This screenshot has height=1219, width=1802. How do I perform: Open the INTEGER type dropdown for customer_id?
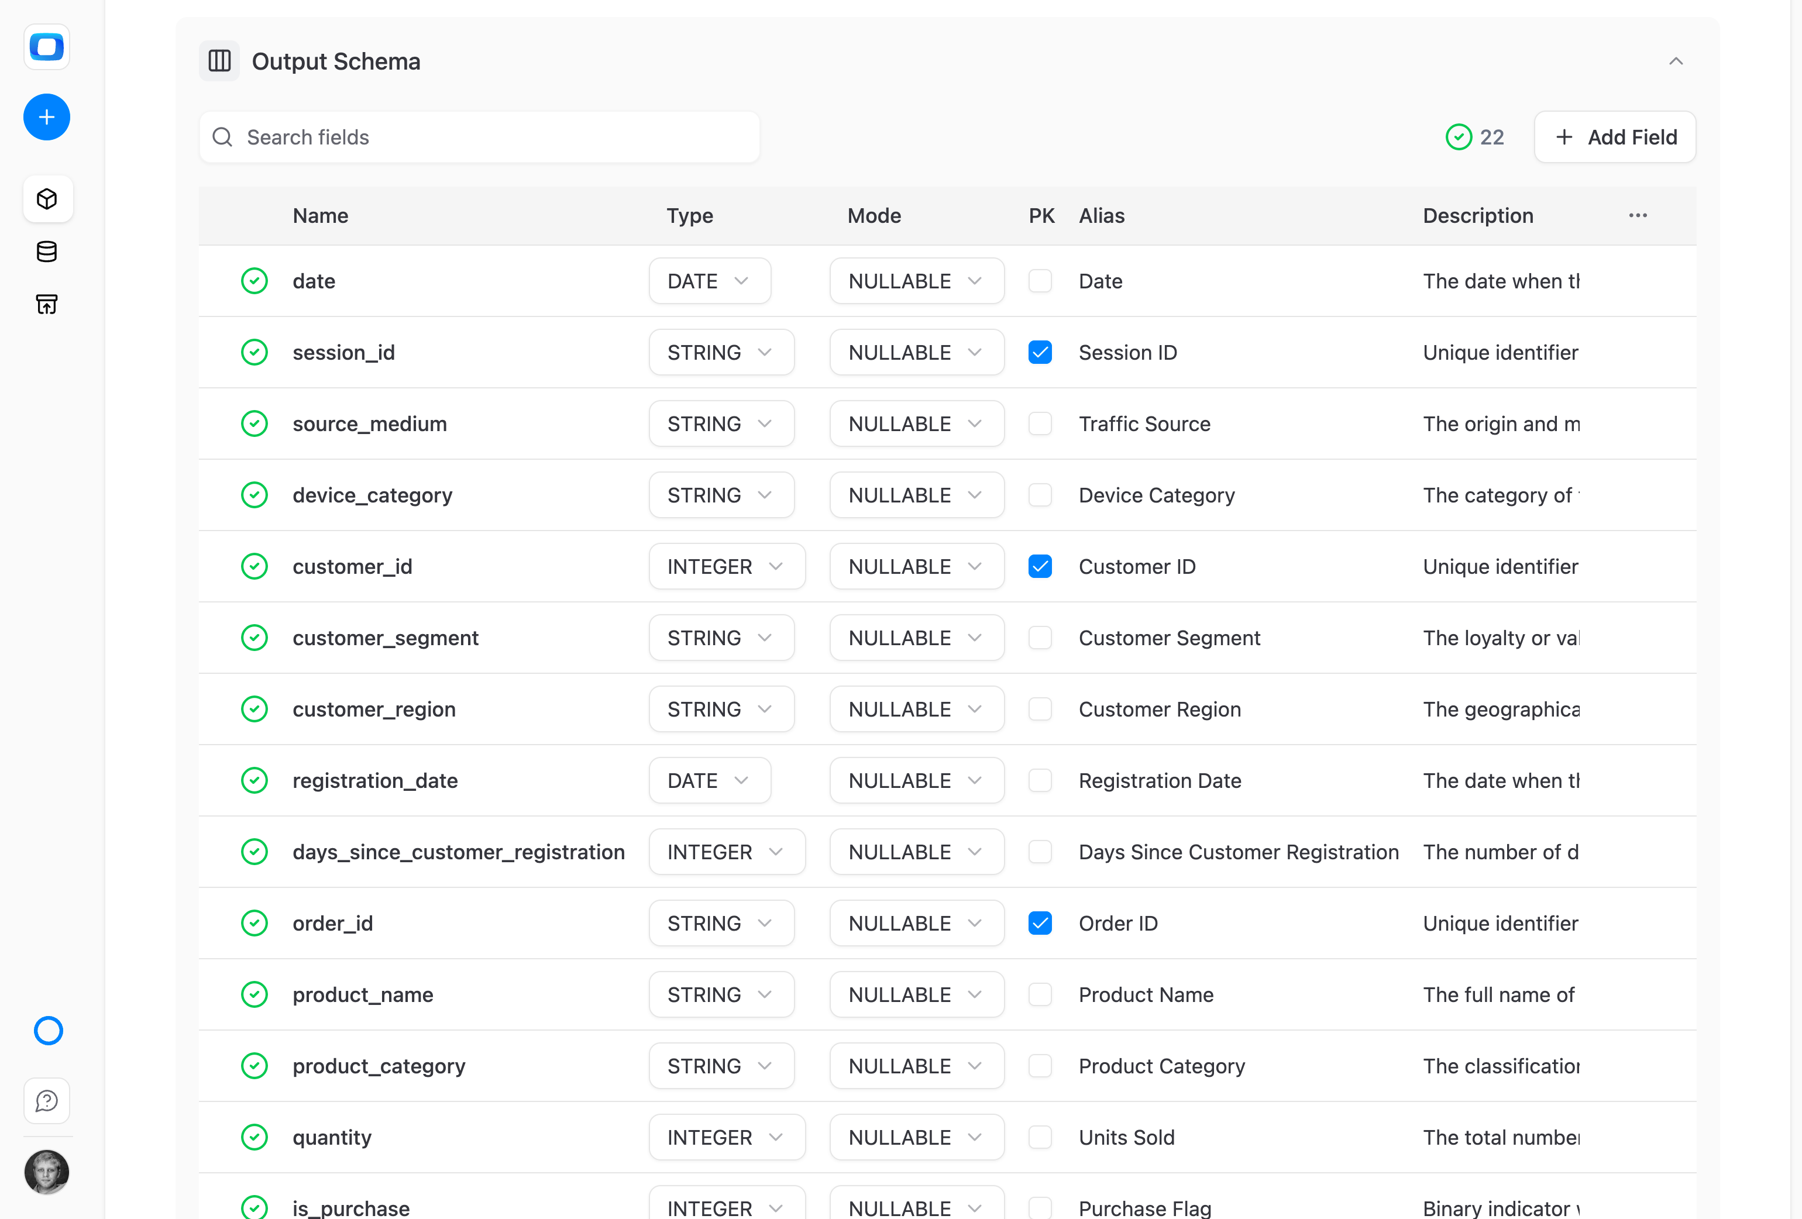727,566
